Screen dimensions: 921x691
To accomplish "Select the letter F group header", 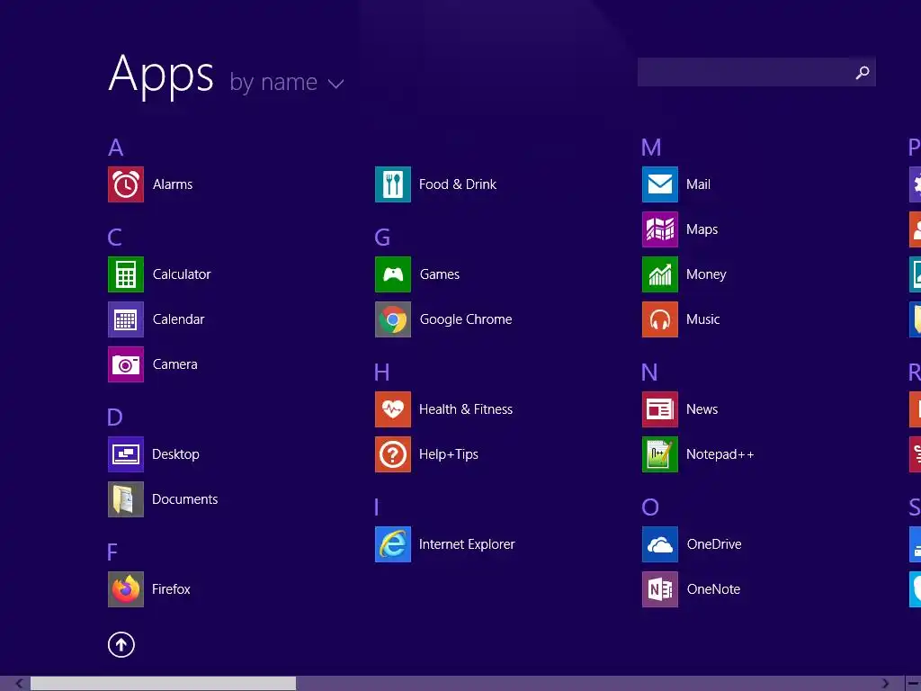I will pos(112,552).
